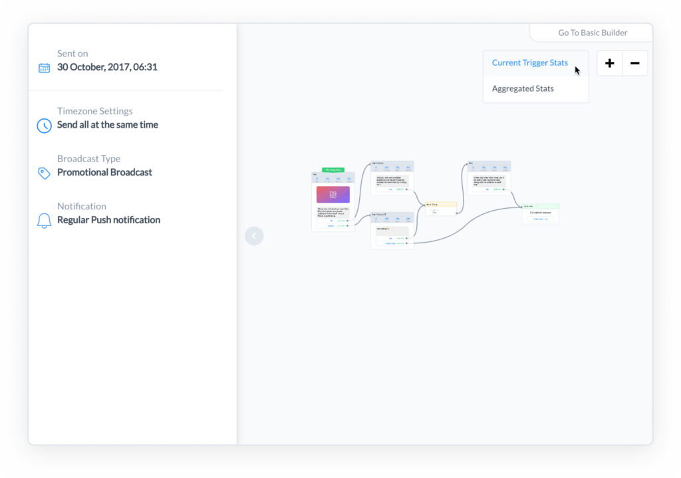Select the Aggregated Stats option
The width and height of the screenshot is (681, 478).
pyautogui.click(x=522, y=88)
